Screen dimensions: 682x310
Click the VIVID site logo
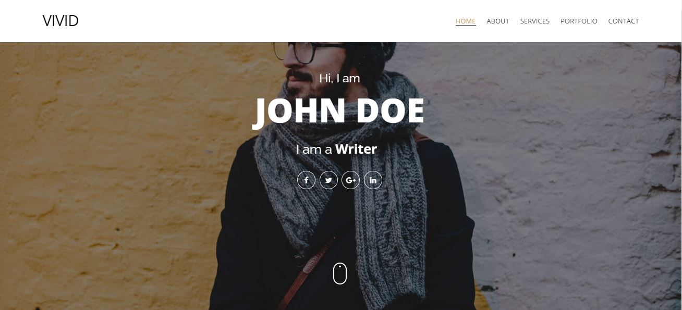[60, 21]
